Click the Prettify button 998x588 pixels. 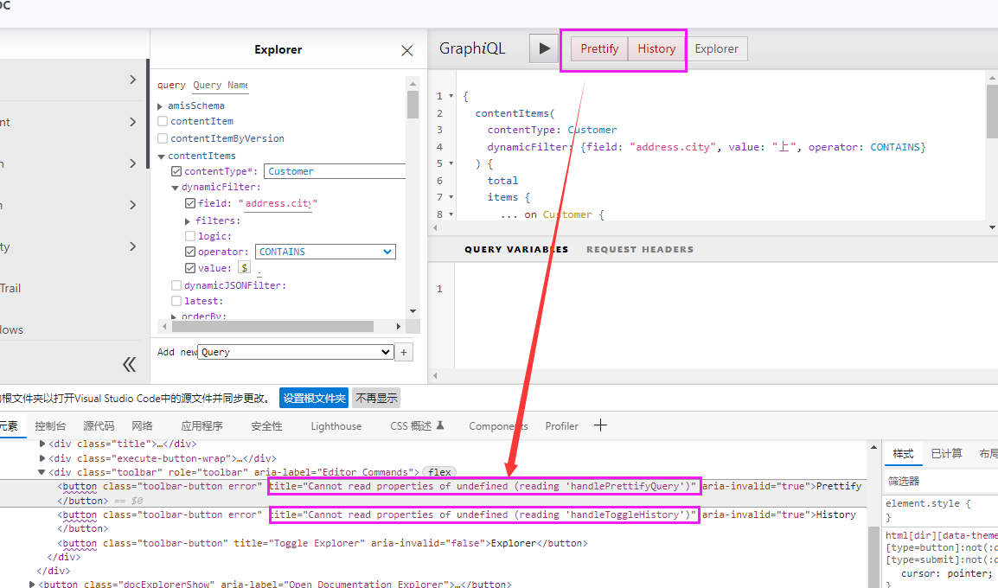point(598,48)
